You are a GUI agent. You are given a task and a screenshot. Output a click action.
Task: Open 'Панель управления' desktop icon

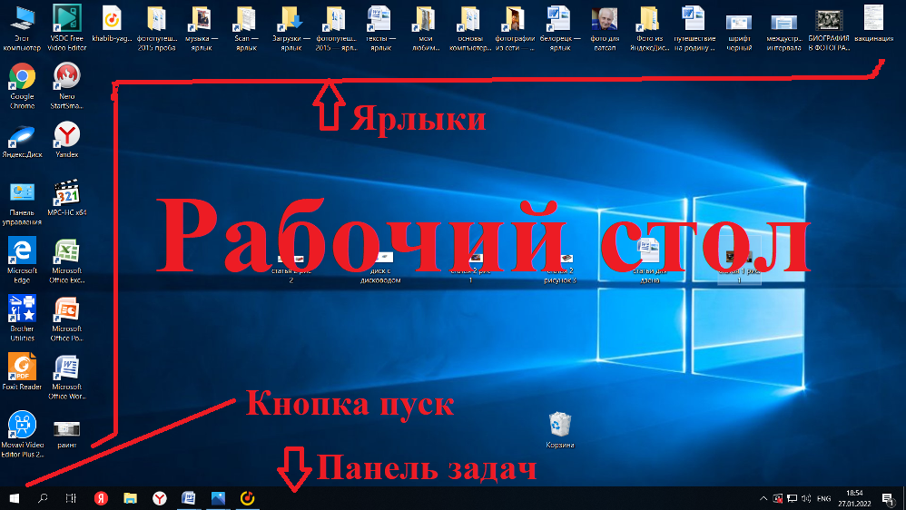pyautogui.click(x=22, y=202)
